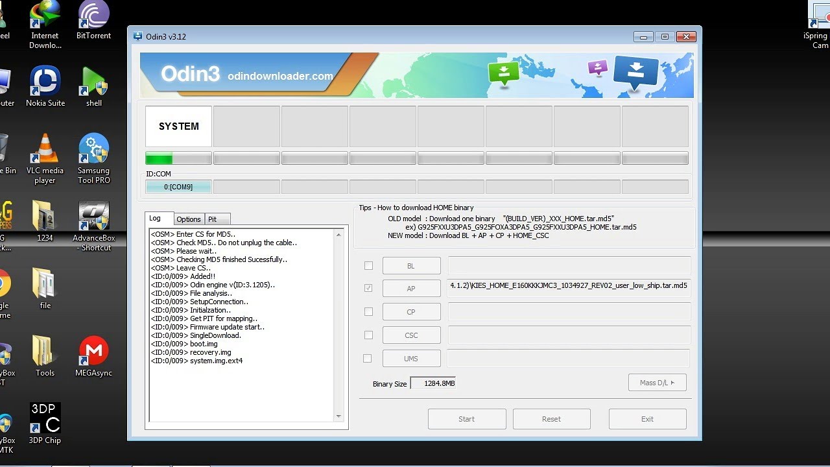830x467 pixels.
Task: Click the BL file button
Action: [x=411, y=266]
